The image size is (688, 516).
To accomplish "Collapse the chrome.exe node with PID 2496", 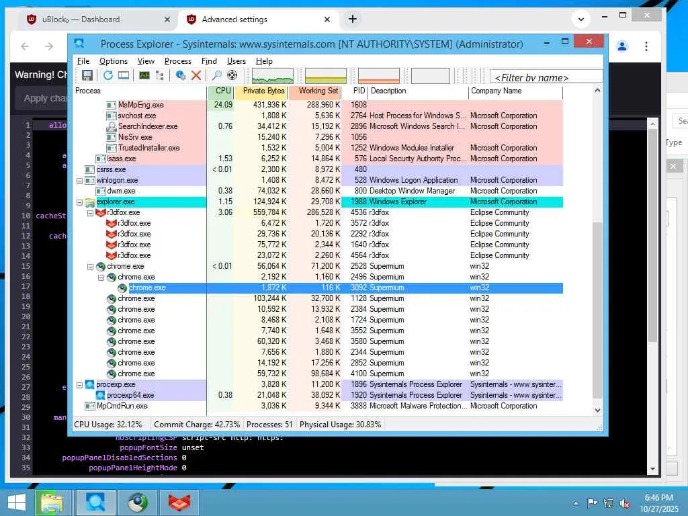I will tap(101, 277).
